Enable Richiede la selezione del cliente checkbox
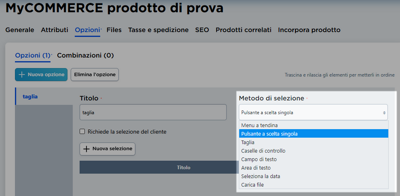Image resolution: width=400 pixels, height=196 pixels. (x=82, y=132)
